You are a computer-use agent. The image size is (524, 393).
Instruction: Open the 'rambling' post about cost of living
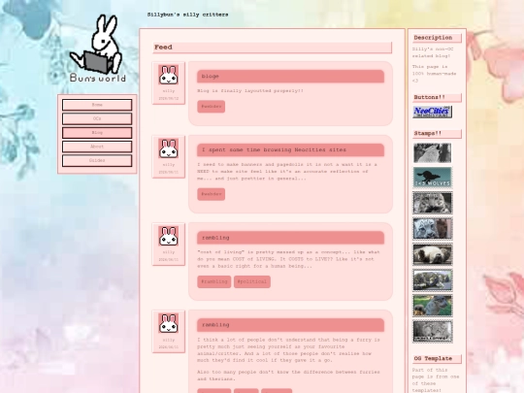290,238
